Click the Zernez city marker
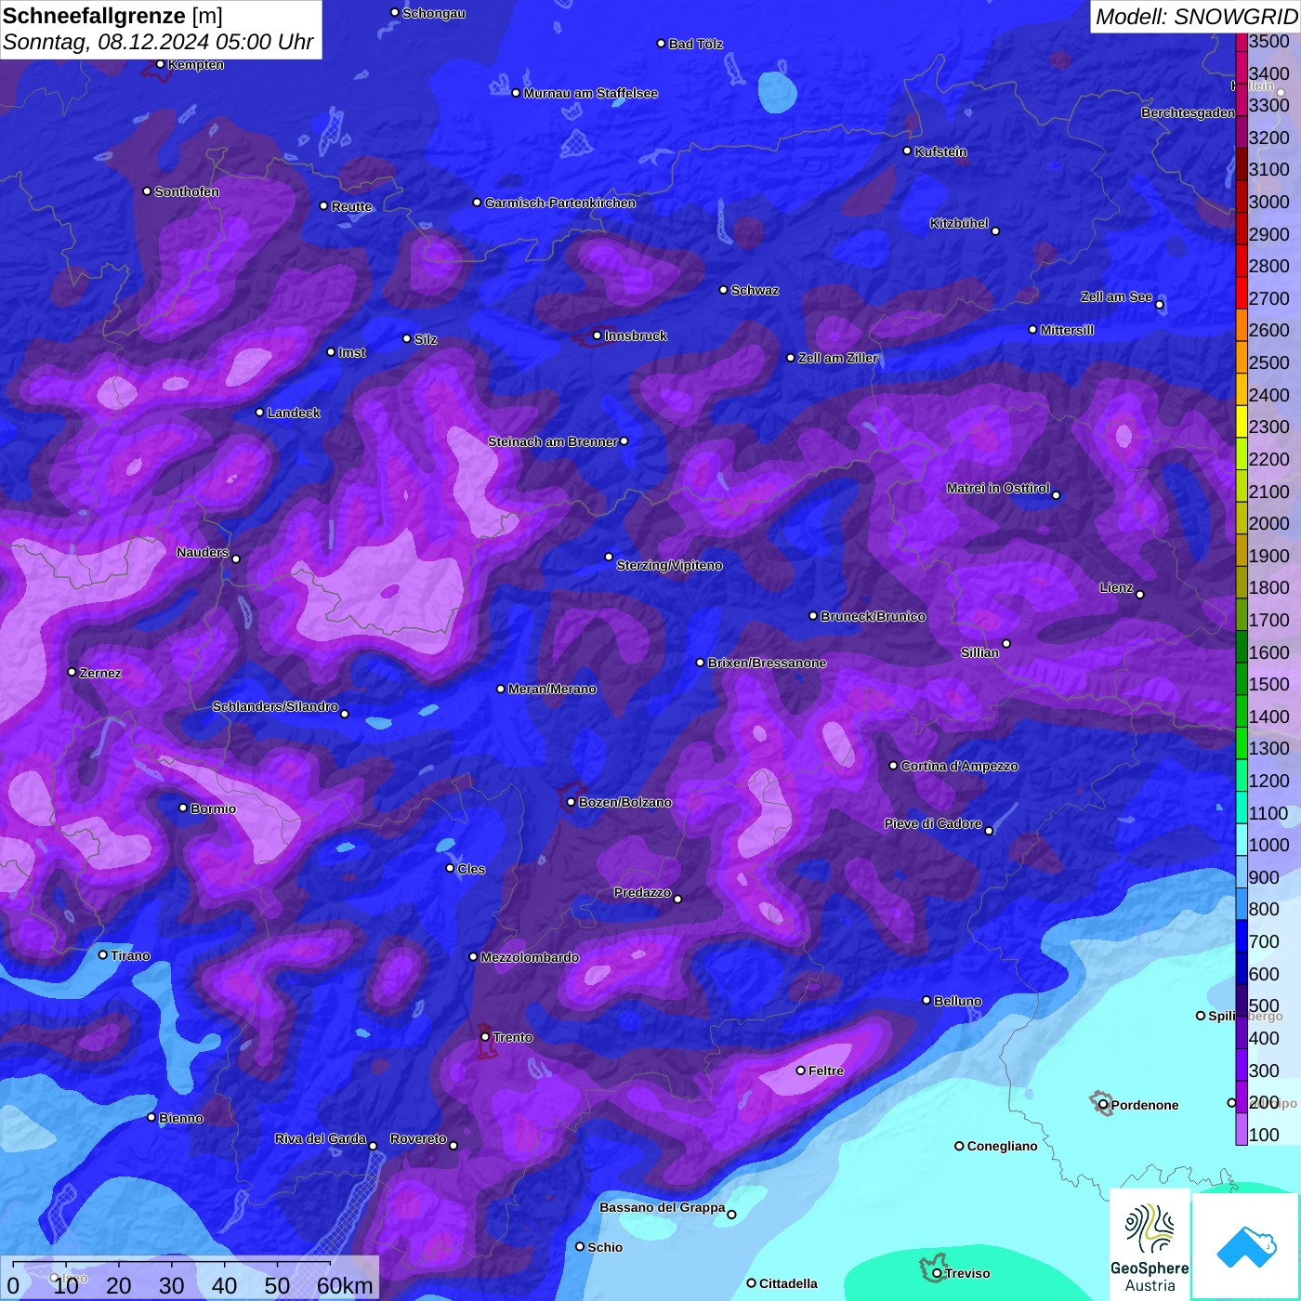This screenshot has height=1301, width=1301. click(x=72, y=672)
